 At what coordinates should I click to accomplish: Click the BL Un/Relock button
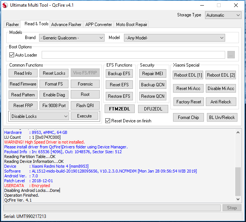click(222, 118)
